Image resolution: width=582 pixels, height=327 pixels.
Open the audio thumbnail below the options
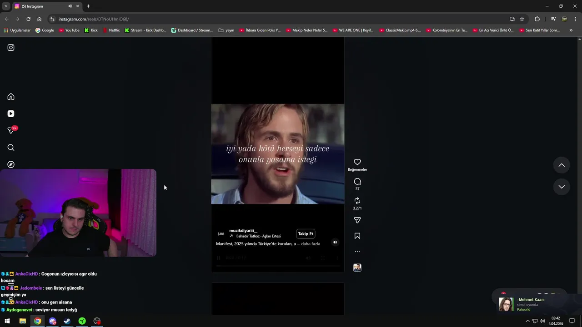pos(357,268)
